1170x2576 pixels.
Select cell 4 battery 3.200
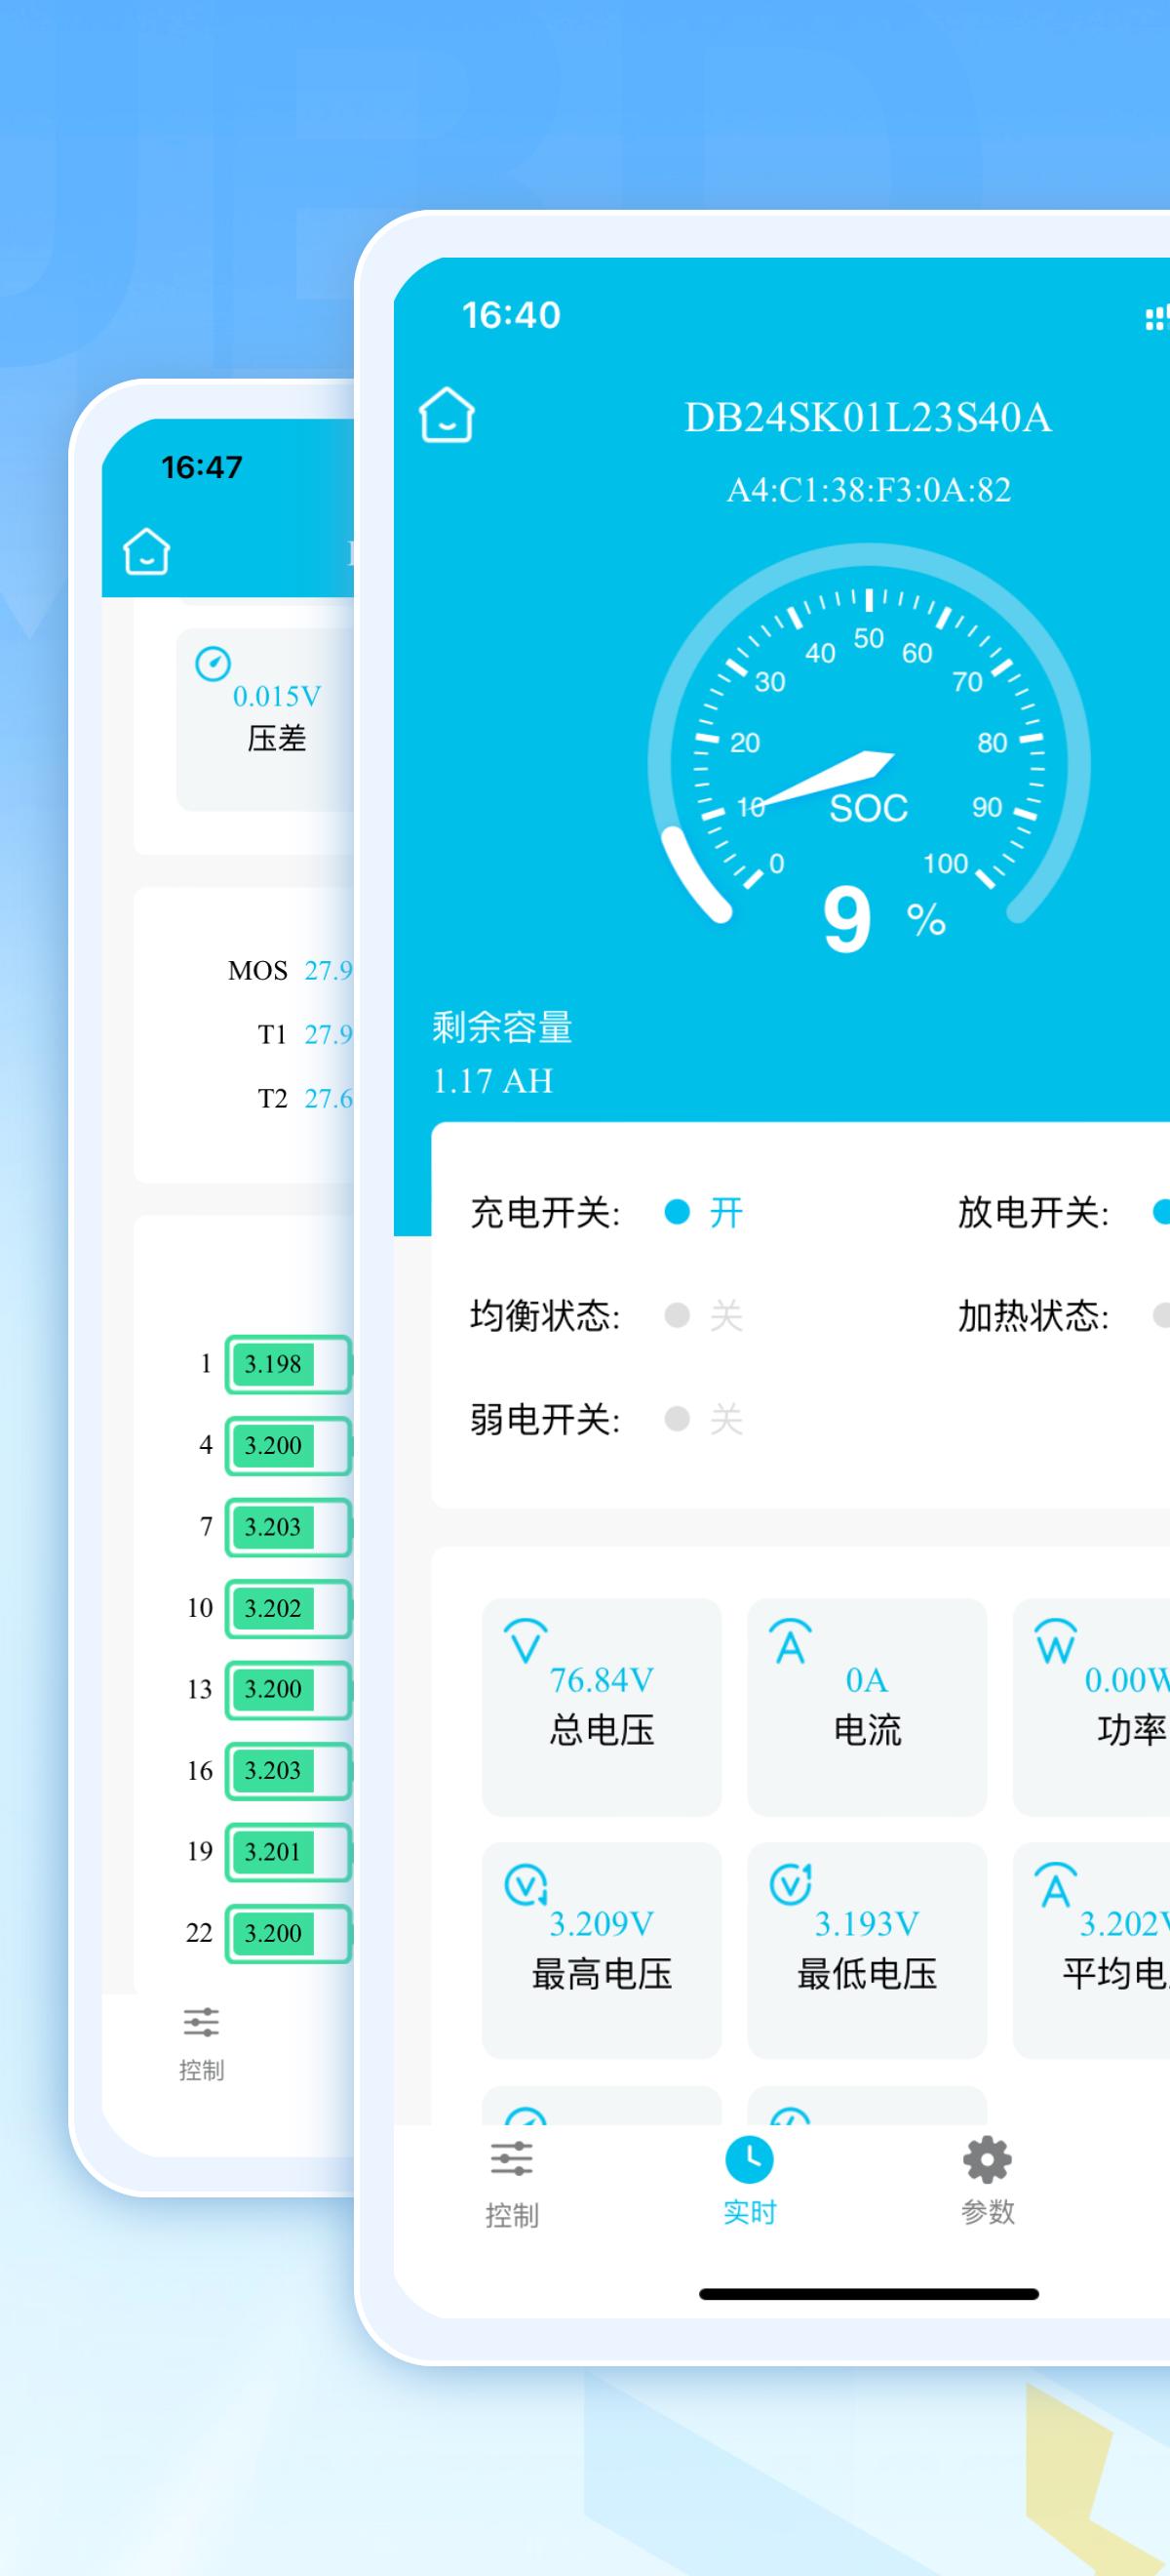pyautogui.click(x=289, y=1445)
